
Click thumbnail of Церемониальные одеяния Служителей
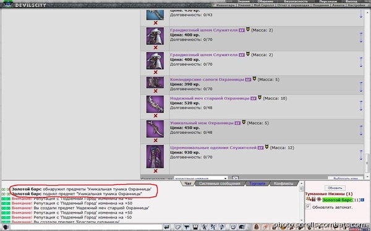pos(155,156)
